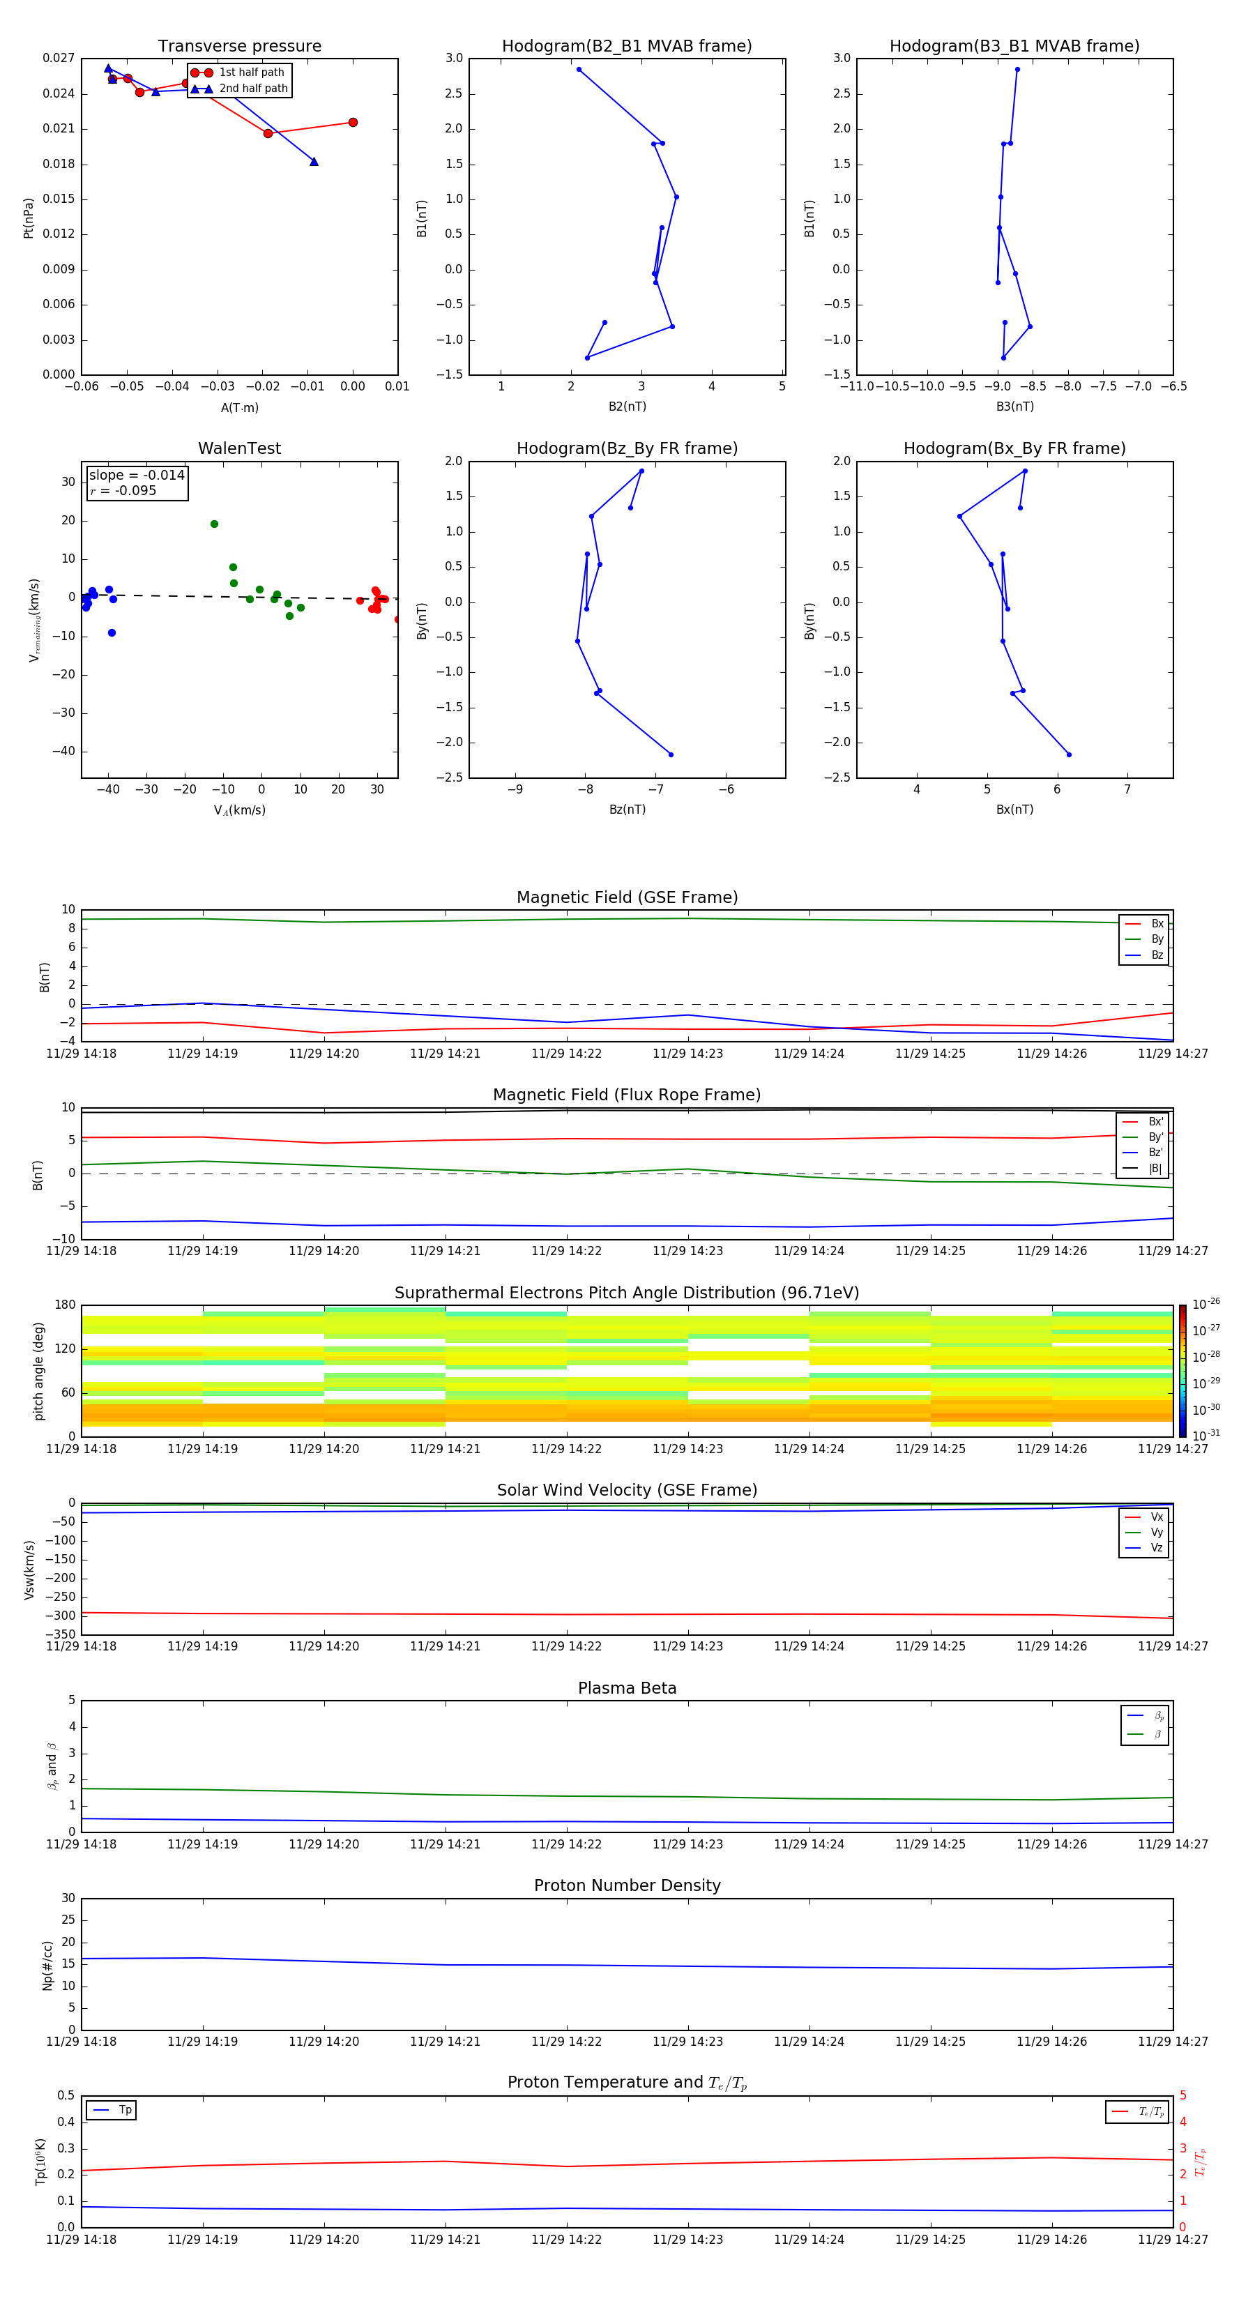Click 'Hodogram(B3_B1 MVAB frame)' title
The width and height of the screenshot is (1255, 2301).
pos(1014,45)
